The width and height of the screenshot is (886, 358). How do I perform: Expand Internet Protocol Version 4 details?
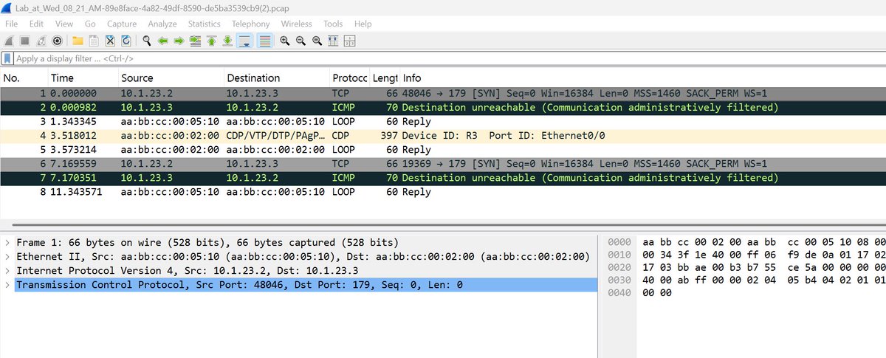(8, 271)
